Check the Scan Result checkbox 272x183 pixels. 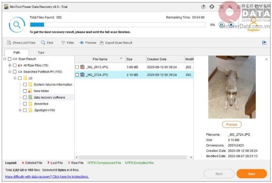10,59
